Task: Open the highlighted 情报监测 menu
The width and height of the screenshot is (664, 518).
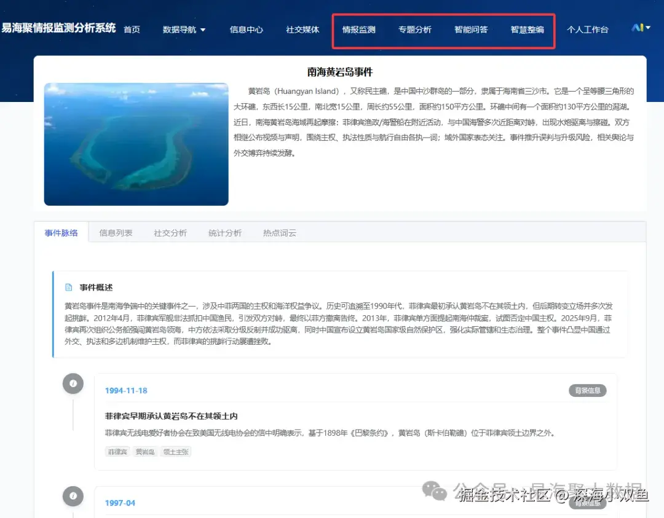Action: click(x=359, y=29)
